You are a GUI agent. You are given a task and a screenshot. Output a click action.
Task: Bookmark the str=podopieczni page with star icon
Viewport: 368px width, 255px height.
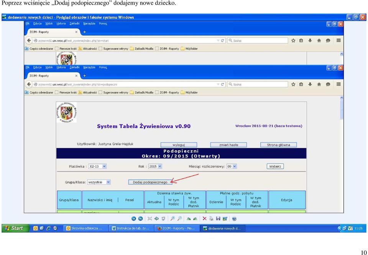pos(293,84)
